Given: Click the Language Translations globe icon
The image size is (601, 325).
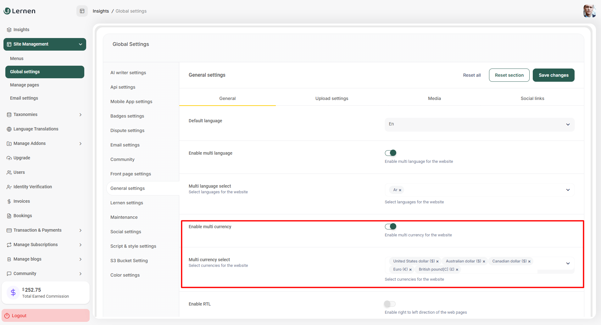Looking at the screenshot, I should (x=9, y=129).
